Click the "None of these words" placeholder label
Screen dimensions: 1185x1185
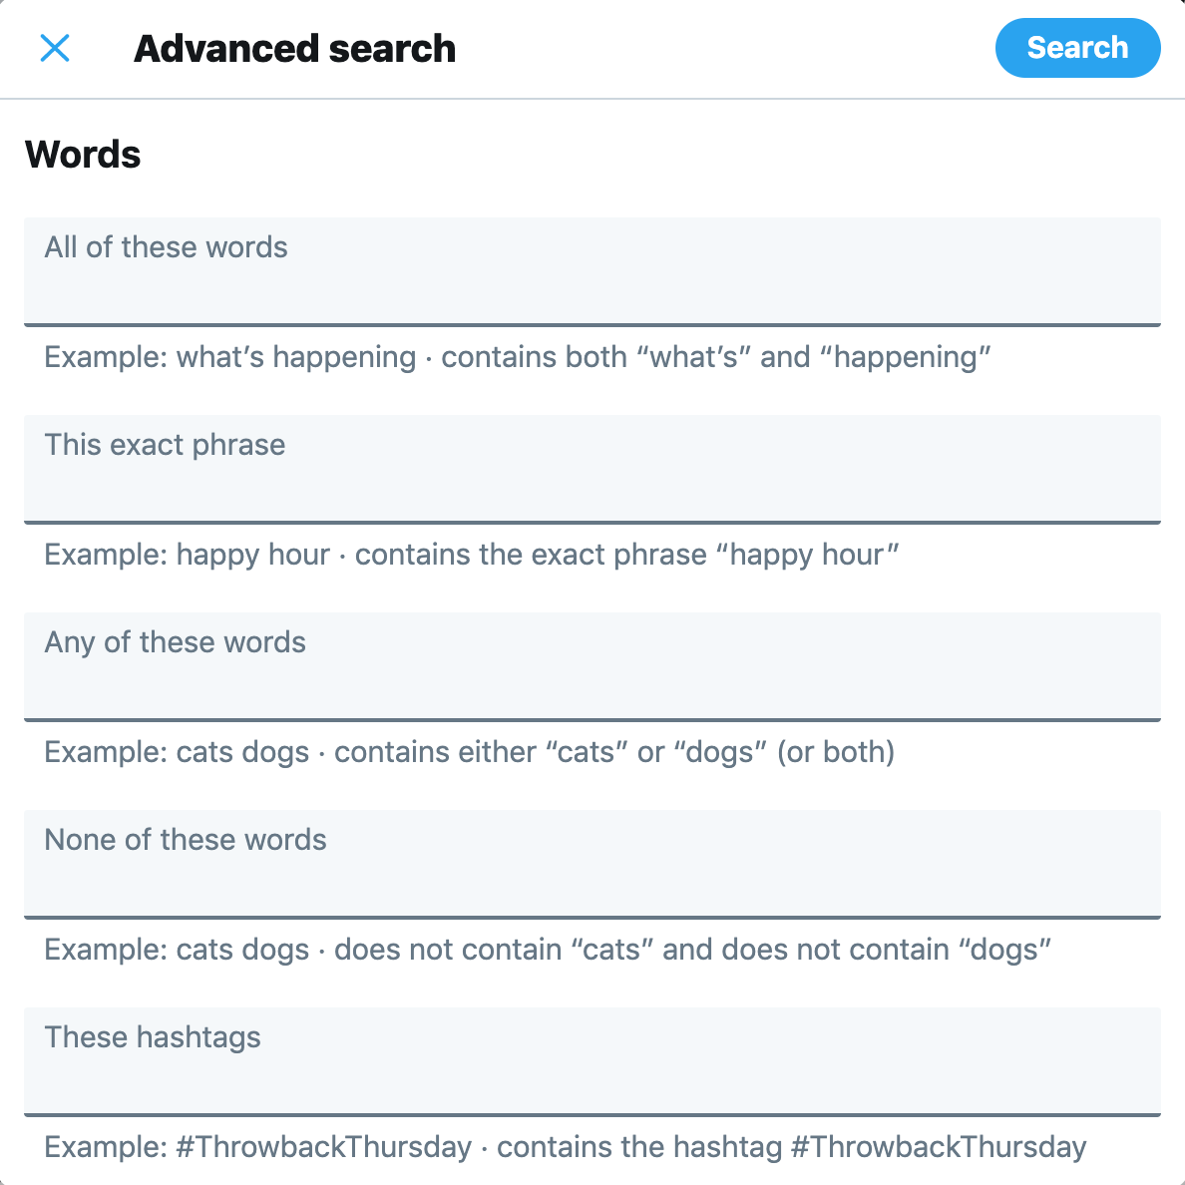click(x=186, y=840)
